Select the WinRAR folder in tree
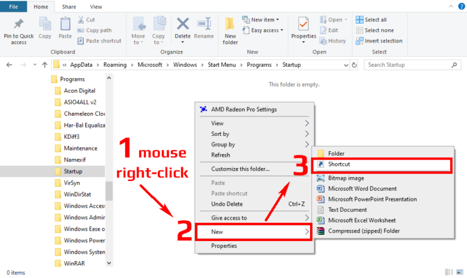Image resolution: width=467 pixels, height=278 pixels. (74, 263)
